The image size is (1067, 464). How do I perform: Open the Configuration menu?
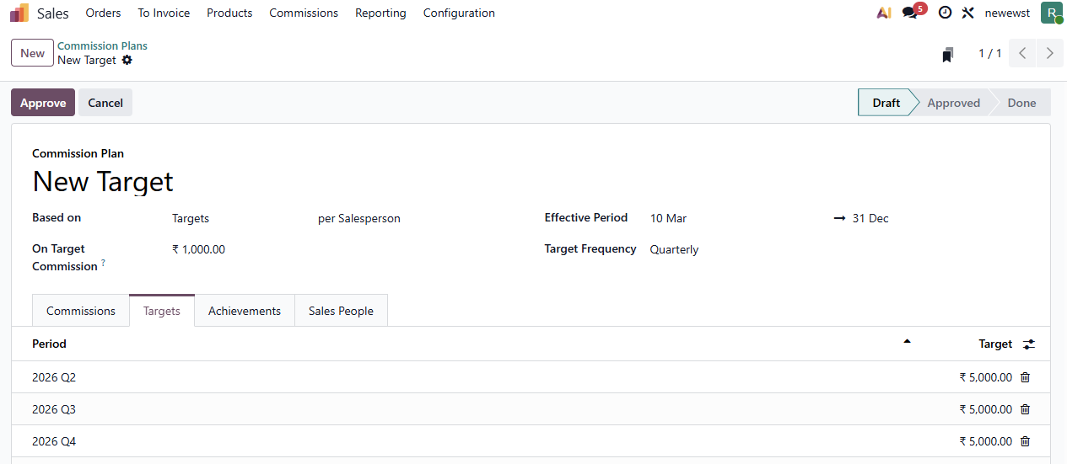click(x=459, y=13)
